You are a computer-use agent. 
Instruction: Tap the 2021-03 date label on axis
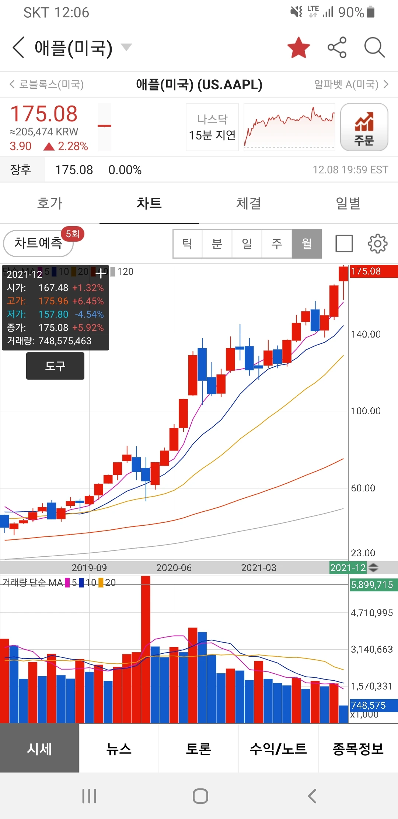pyautogui.click(x=259, y=567)
